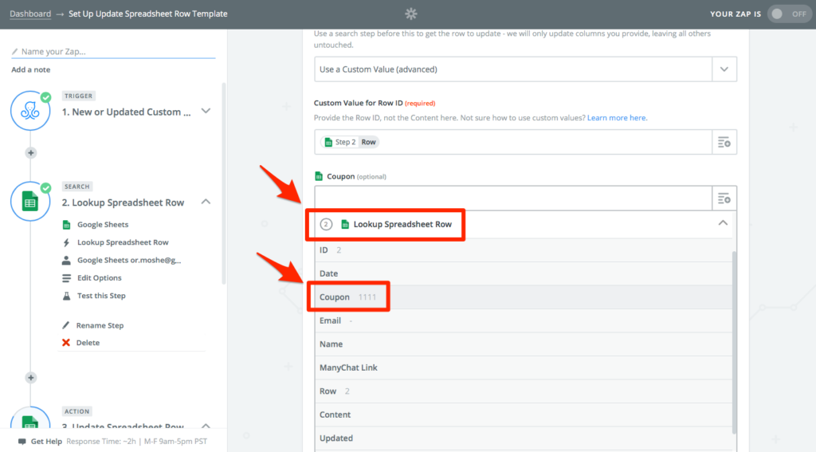The image size is (816, 452).
Task: Select the ManyChat Link field option
Action: tap(523, 367)
